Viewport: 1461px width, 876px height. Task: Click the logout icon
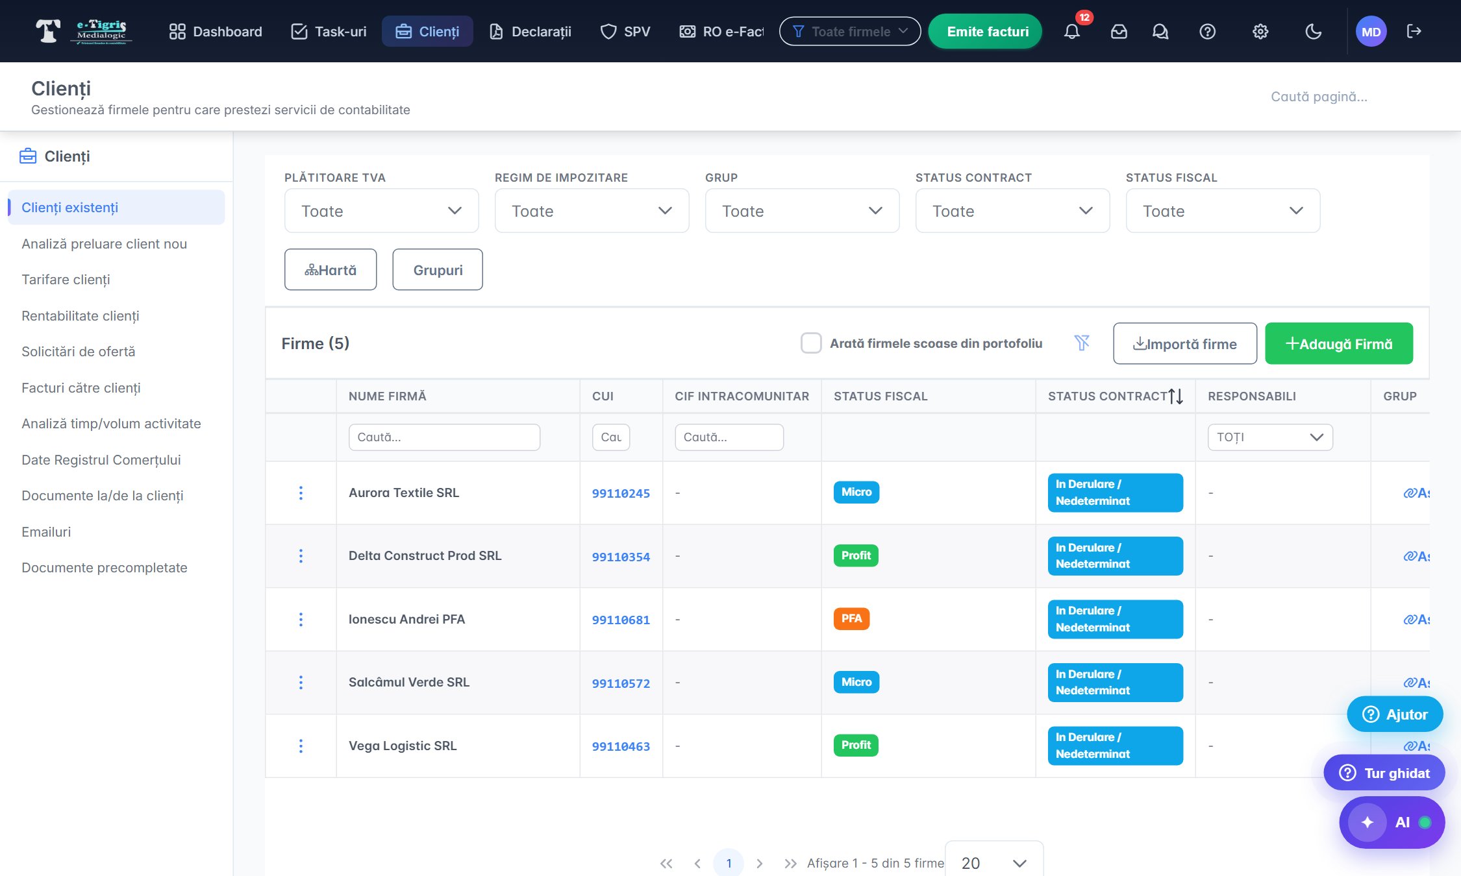pos(1414,31)
